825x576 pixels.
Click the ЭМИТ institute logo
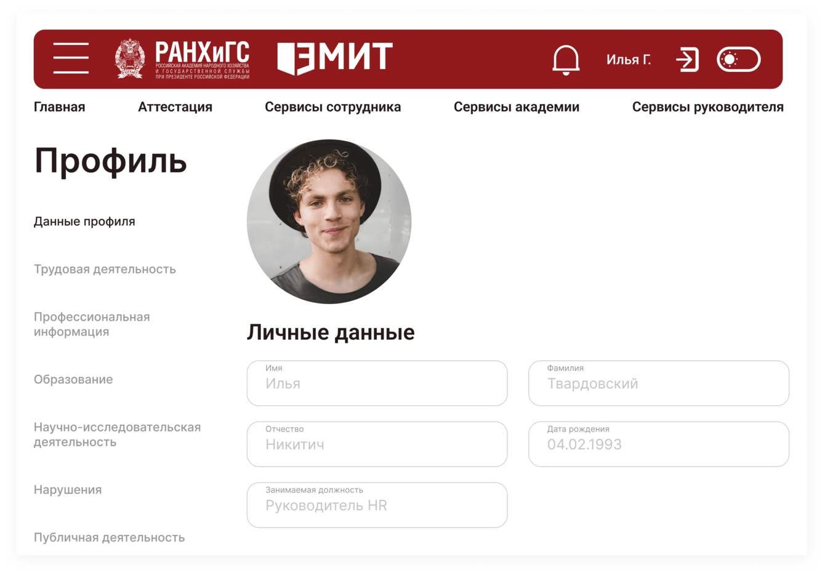click(x=335, y=59)
